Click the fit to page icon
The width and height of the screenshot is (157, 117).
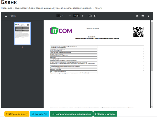pos(90,16)
